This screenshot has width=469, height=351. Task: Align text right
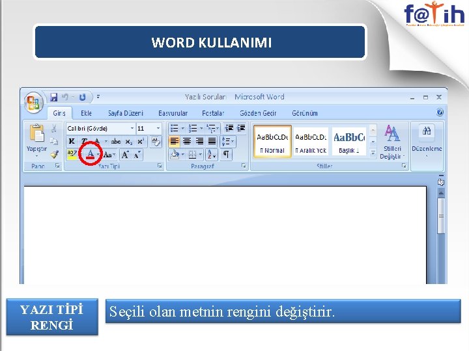[x=199, y=141]
